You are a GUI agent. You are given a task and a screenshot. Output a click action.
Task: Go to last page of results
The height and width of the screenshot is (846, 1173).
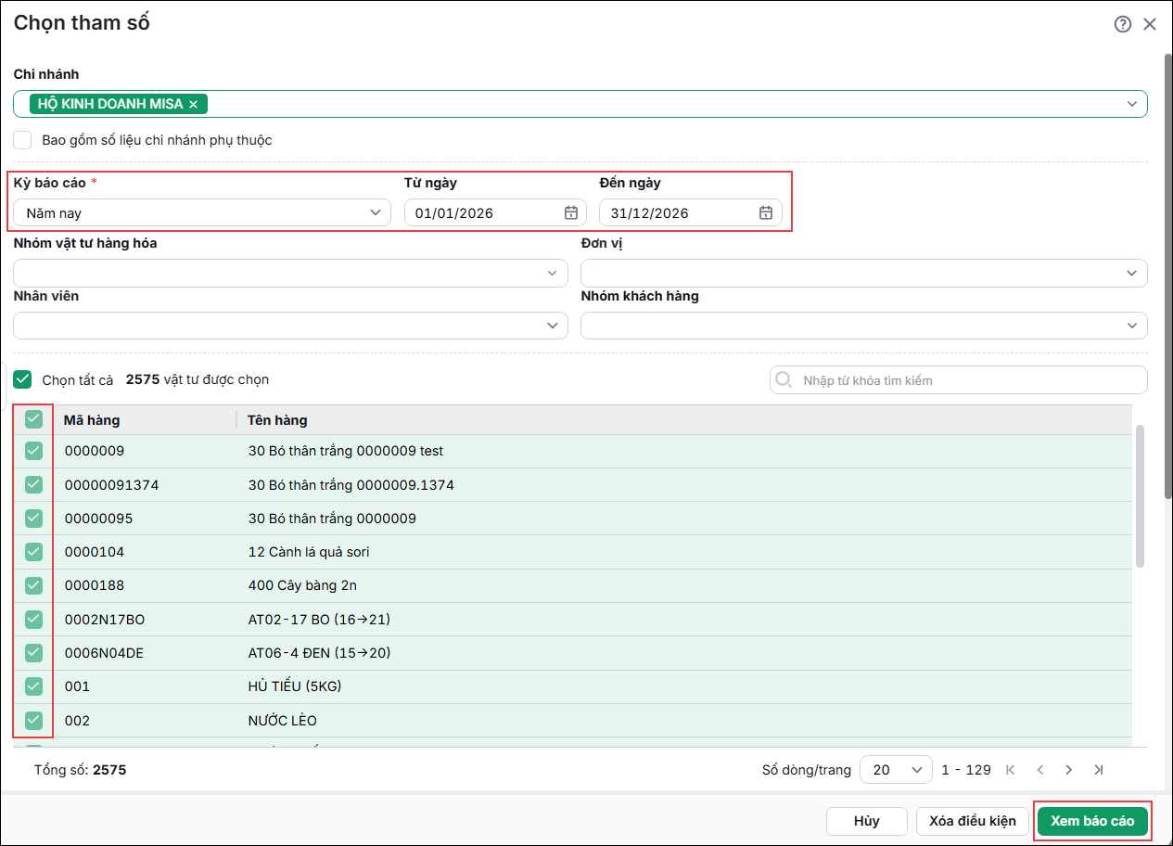coord(1099,769)
